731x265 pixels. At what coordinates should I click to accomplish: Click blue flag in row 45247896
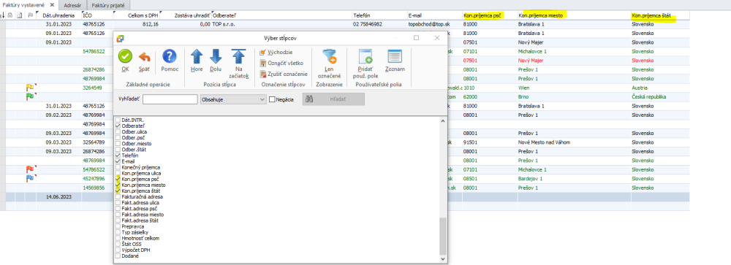click(30, 178)
